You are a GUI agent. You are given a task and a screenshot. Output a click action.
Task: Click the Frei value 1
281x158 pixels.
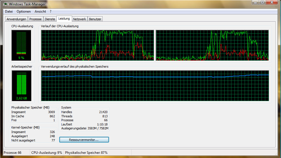coord(54,120)
